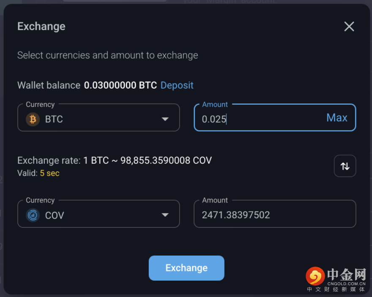
Task: Click the COV amount field showing 2471.38397502
Action: click(275, 215)
